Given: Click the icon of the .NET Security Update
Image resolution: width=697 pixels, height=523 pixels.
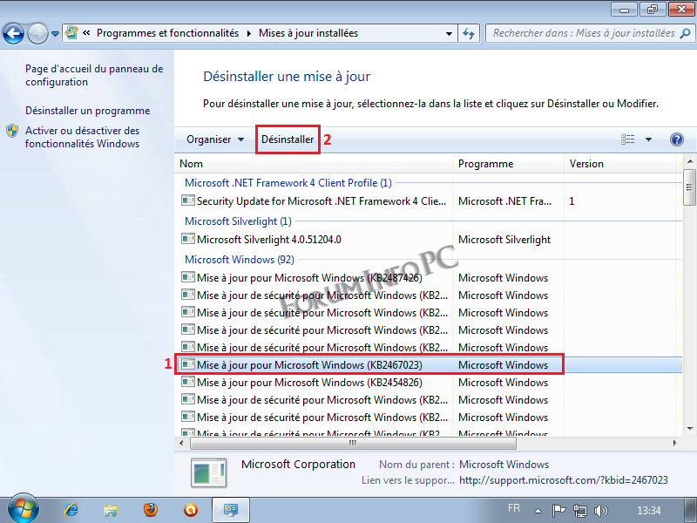Looking at the screenshot, I should coord(188,200).
